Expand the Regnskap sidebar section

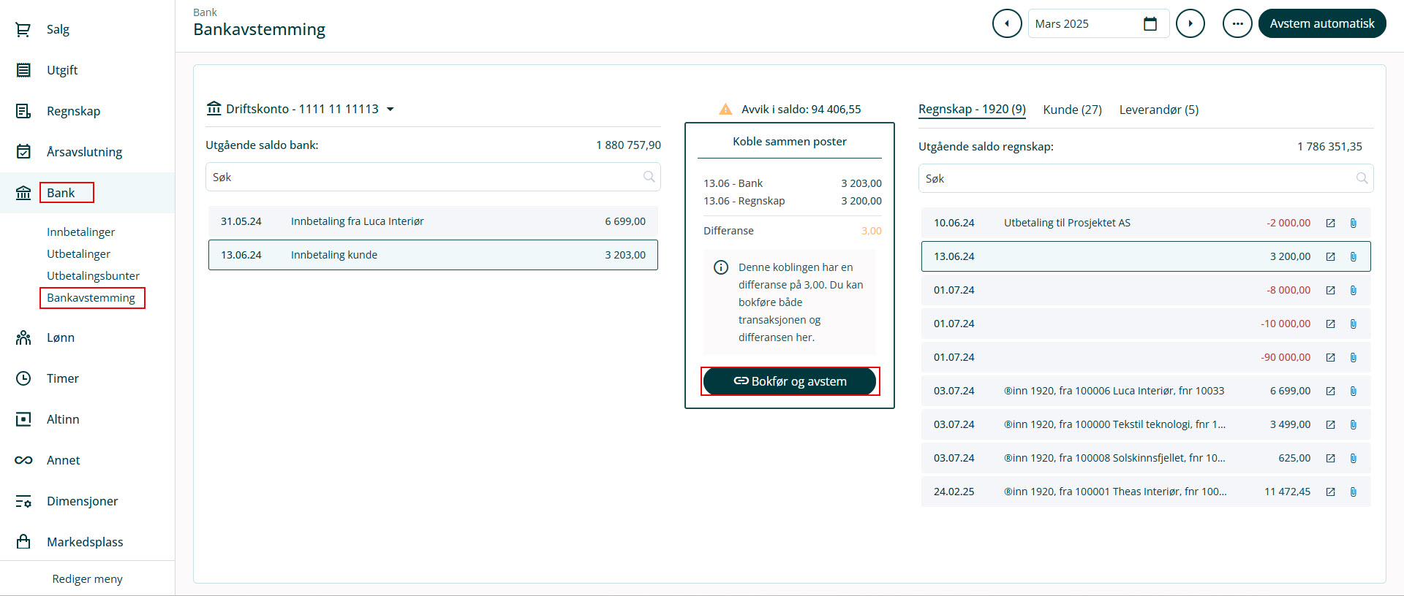[x=73, y=111]
